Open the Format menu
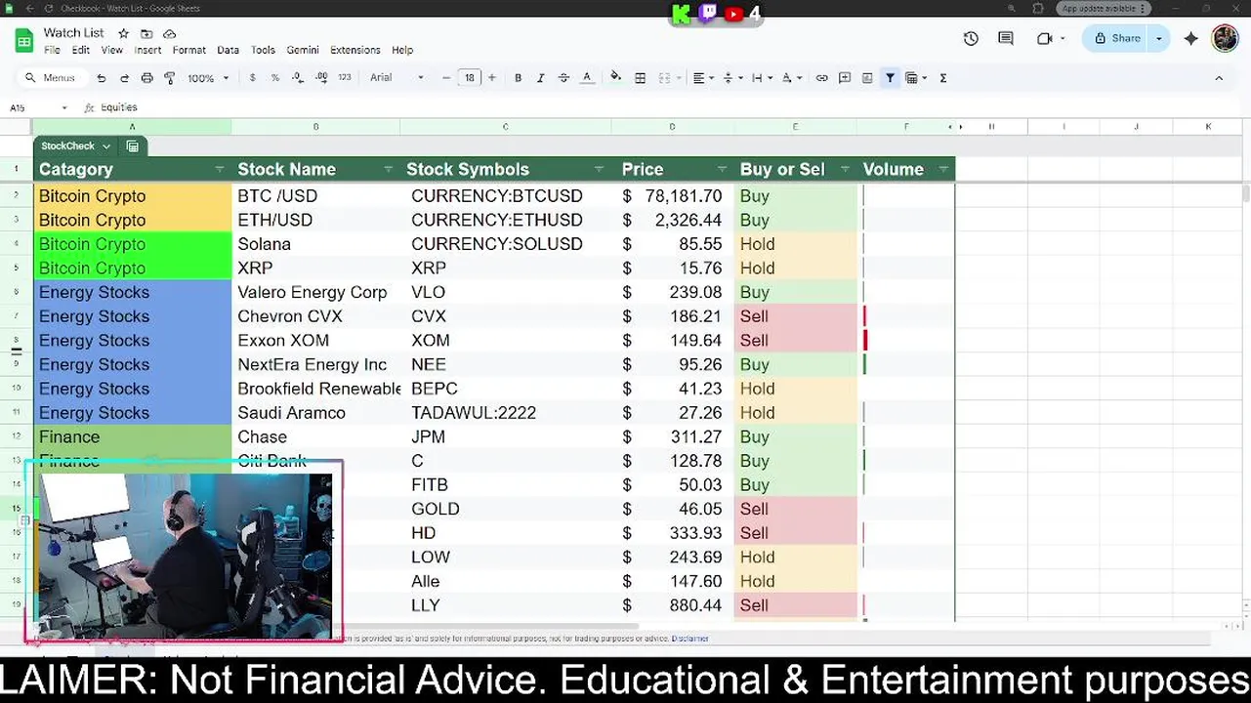The height and width of the screenshot is (703, 1251). click(x=188, y=50)
